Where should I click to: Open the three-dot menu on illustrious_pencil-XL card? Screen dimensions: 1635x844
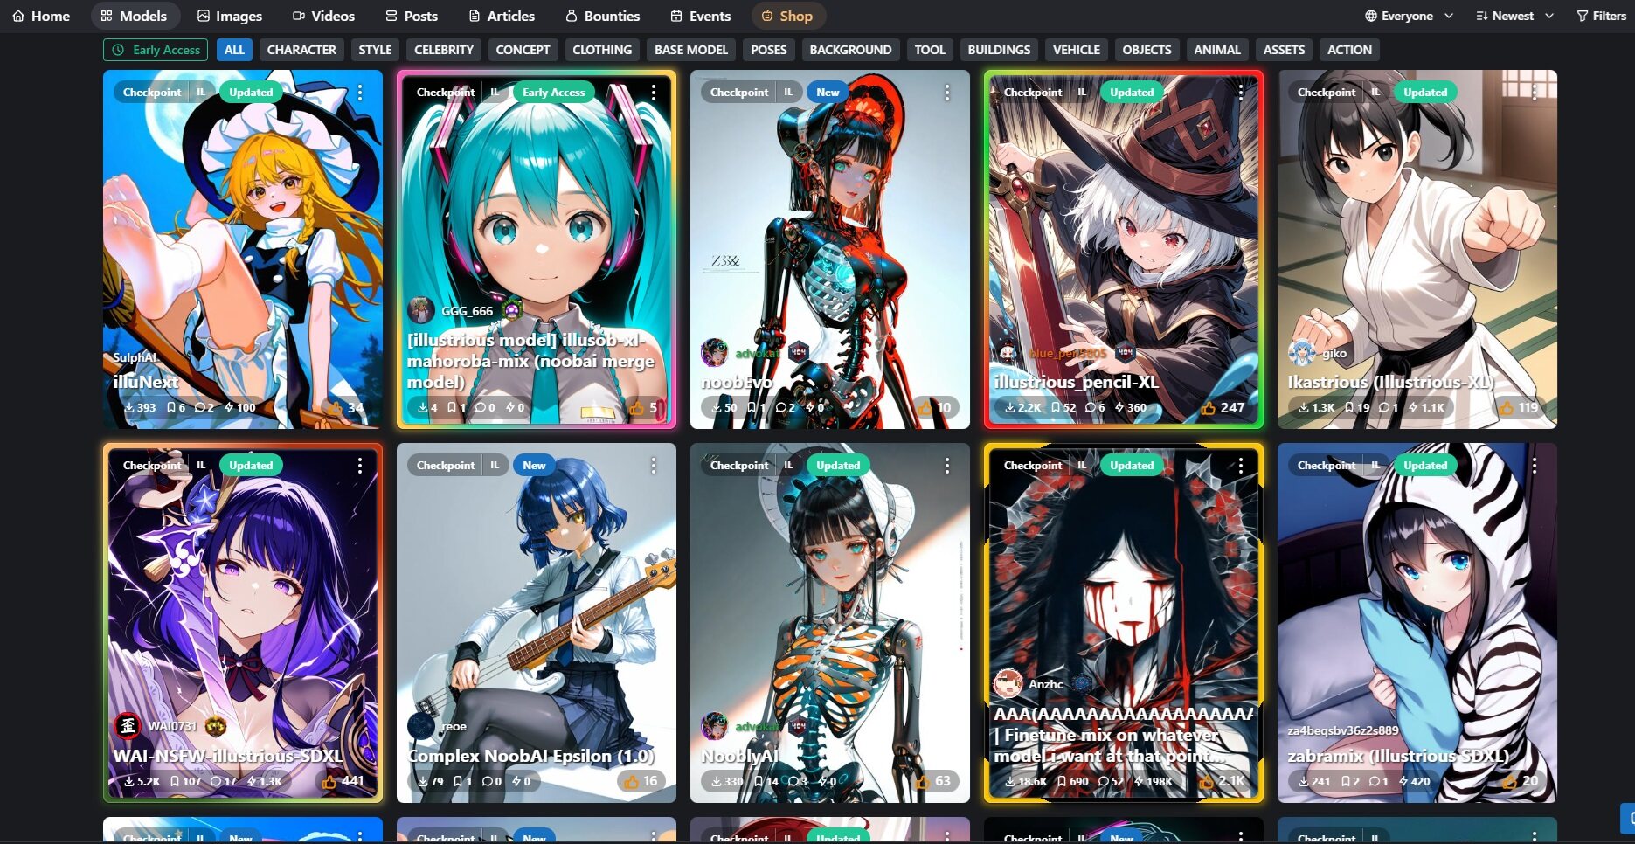click(1241, 93)
